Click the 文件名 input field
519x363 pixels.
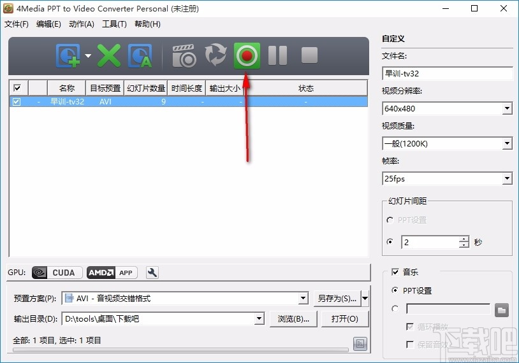click(x=447, y=73)
